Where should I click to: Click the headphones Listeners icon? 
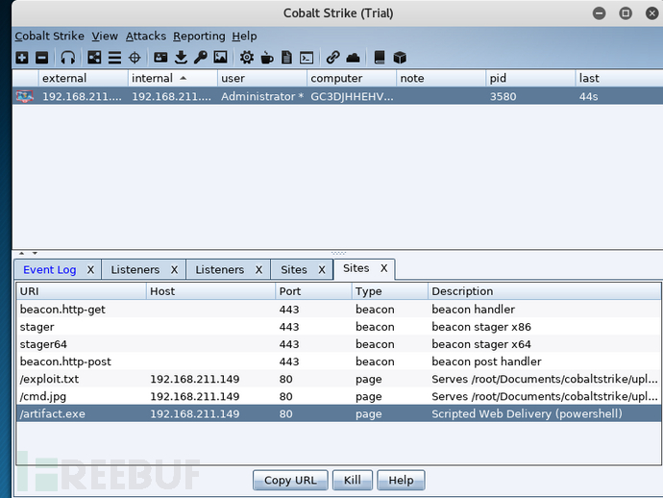pos(67,58)
